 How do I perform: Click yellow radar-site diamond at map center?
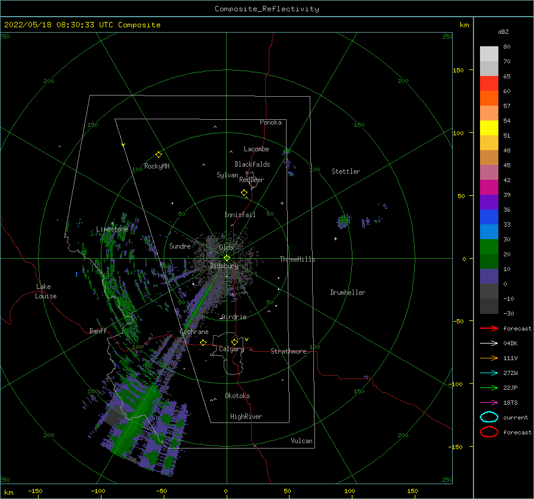click(x=227, y=258)
